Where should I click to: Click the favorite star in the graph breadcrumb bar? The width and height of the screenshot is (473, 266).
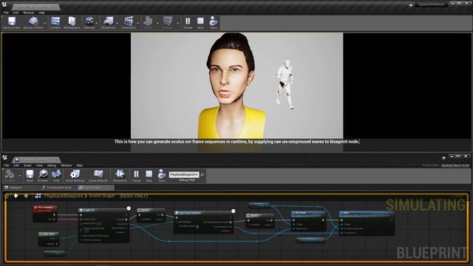(x=7, y=196)
